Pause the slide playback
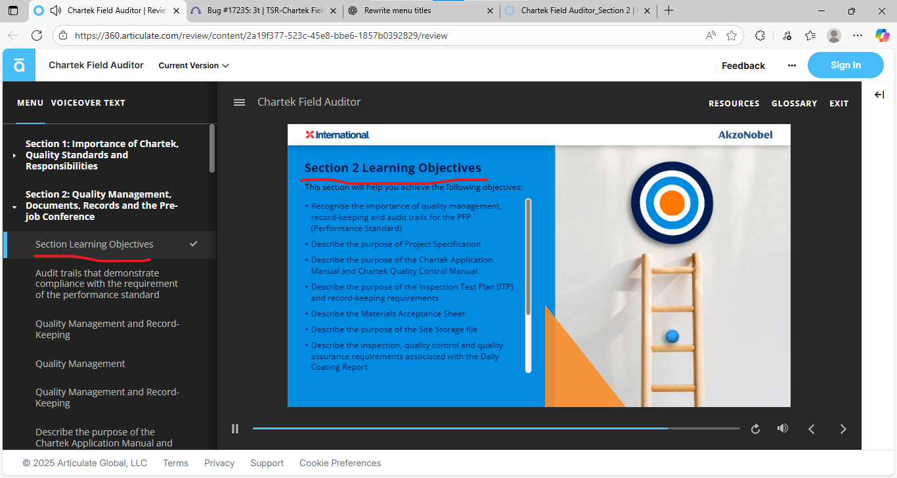Image resolution: width=897 pixels, height=478 pixels. [234, 428]
